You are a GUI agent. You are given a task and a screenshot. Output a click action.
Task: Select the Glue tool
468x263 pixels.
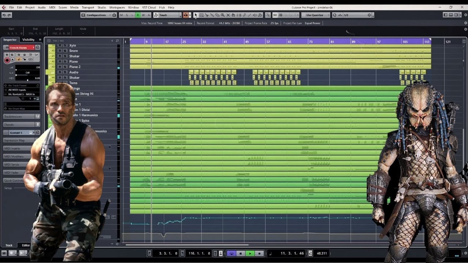coord(212,15)
